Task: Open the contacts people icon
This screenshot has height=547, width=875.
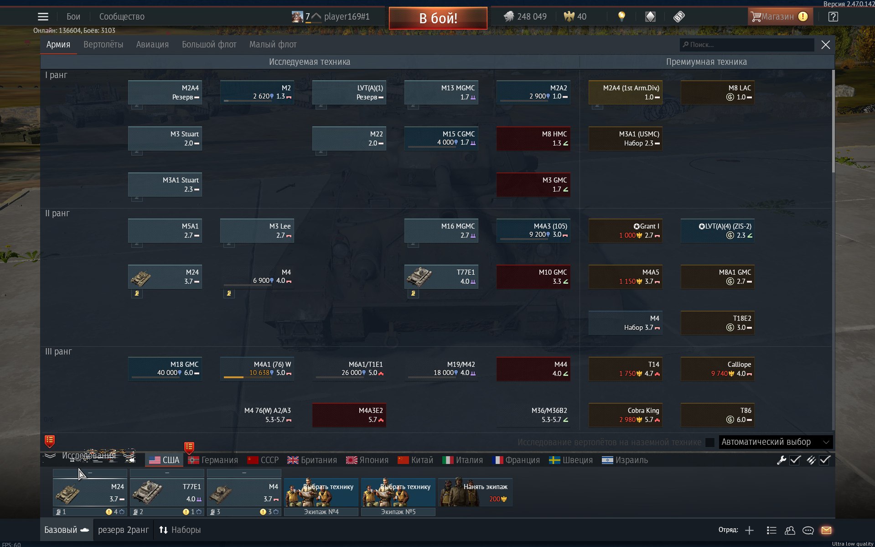Action: (790, 530)
